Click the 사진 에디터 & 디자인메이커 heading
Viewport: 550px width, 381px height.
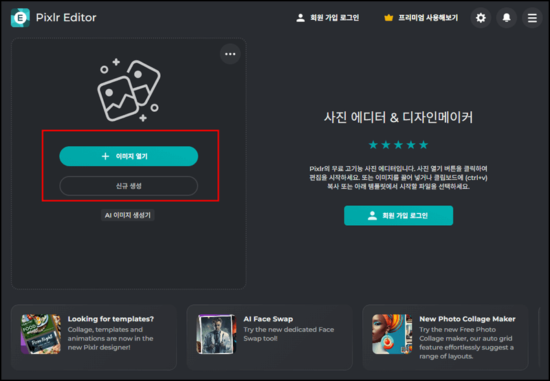399,117
